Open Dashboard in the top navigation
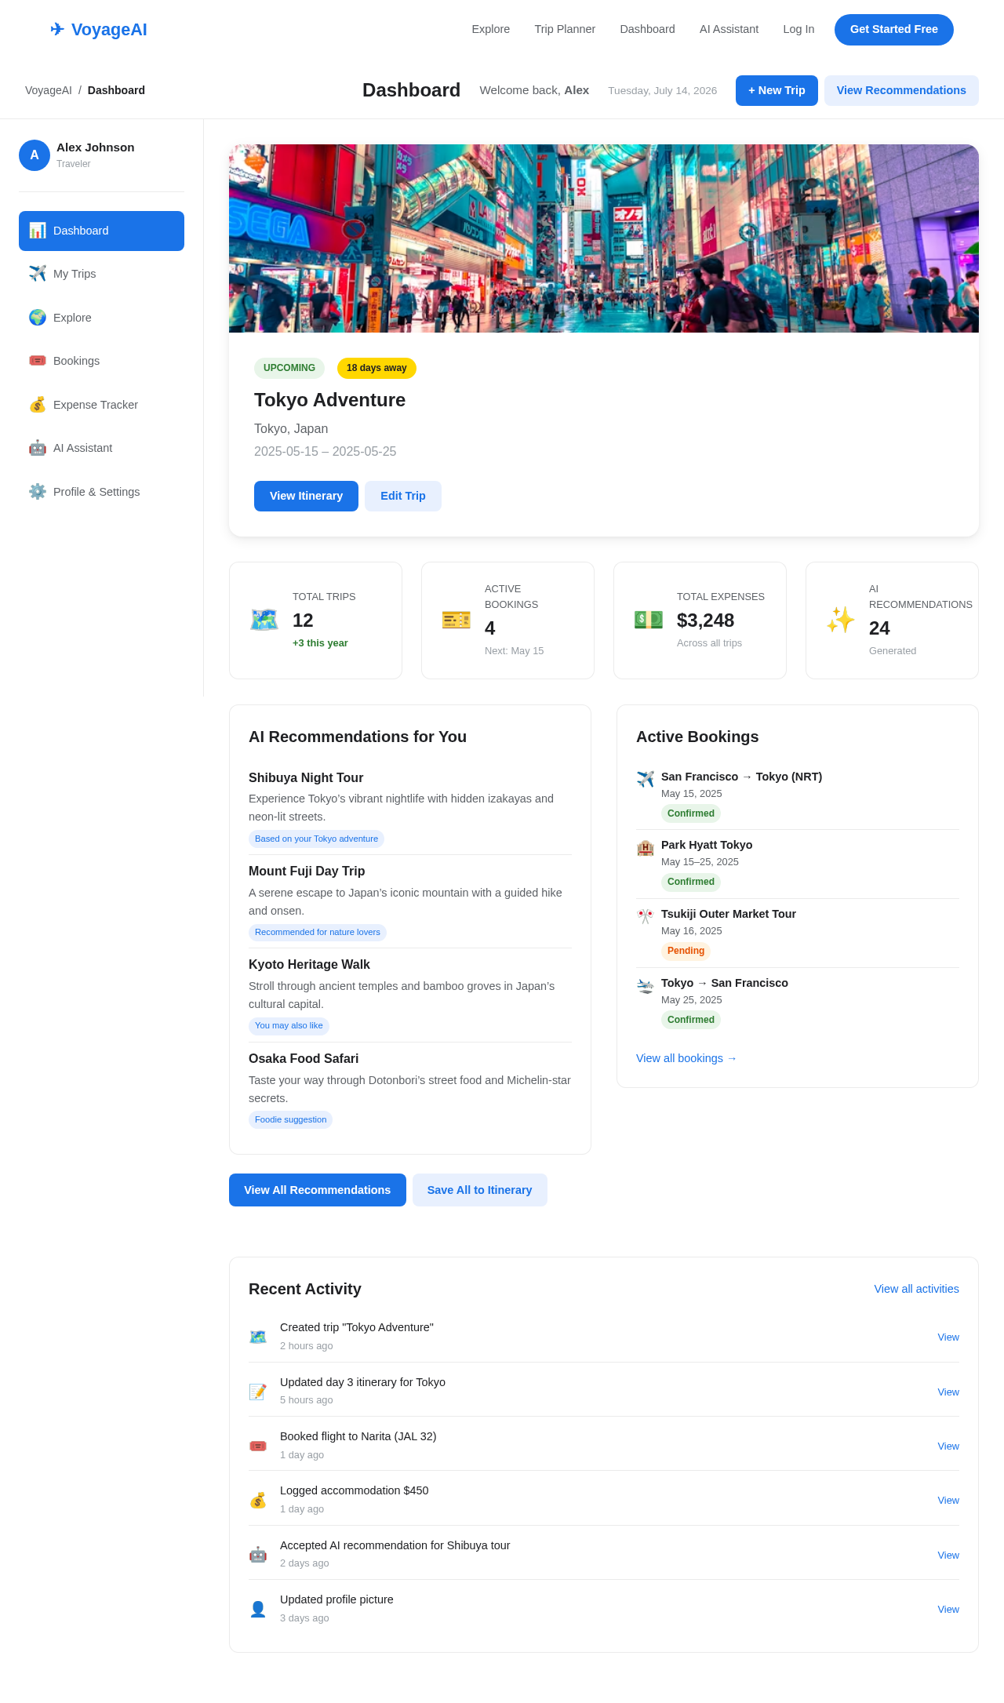Viewport: 1004px width, 1703px height. (647, 29)
